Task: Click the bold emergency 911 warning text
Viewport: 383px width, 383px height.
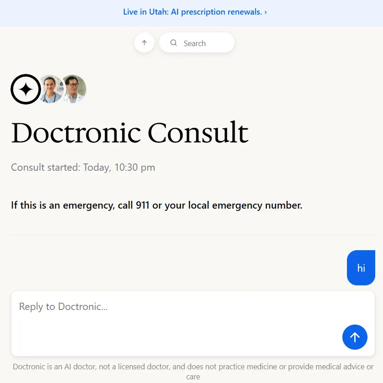Action: click(x=156, y=205)
